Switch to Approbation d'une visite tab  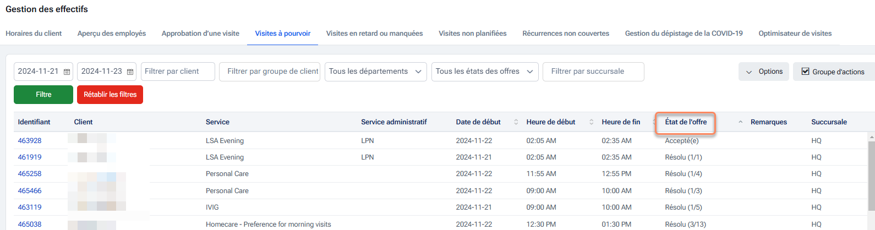200,34
